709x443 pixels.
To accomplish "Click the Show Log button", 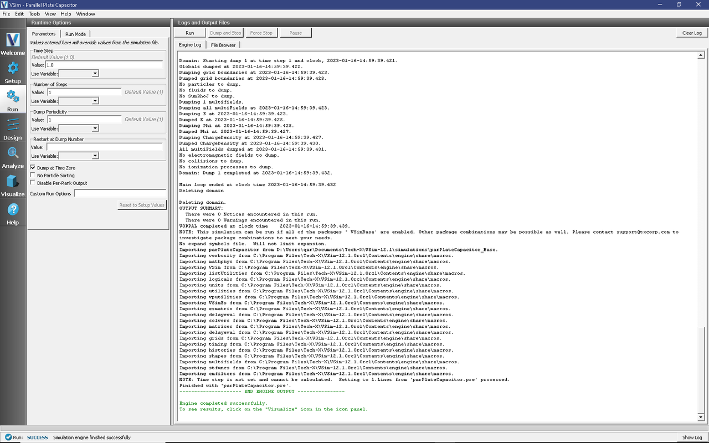I will (x=692, y=437).
